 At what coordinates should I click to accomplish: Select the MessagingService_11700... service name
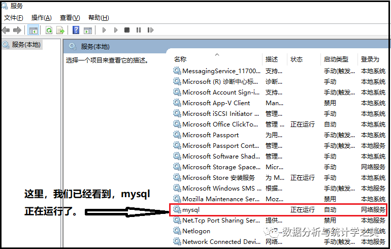(221, 71)
